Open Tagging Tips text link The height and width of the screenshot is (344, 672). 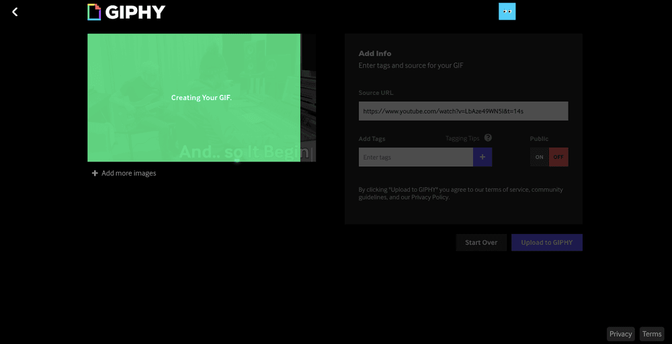[x=462, y=138]
